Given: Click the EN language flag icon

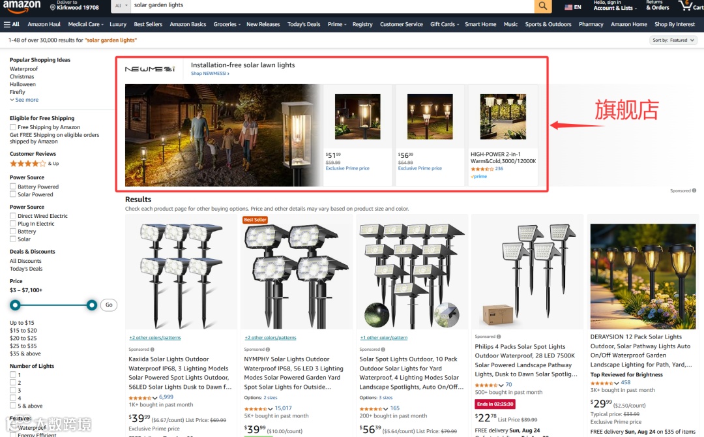Looking at the screenshot, I should [568, 7].
